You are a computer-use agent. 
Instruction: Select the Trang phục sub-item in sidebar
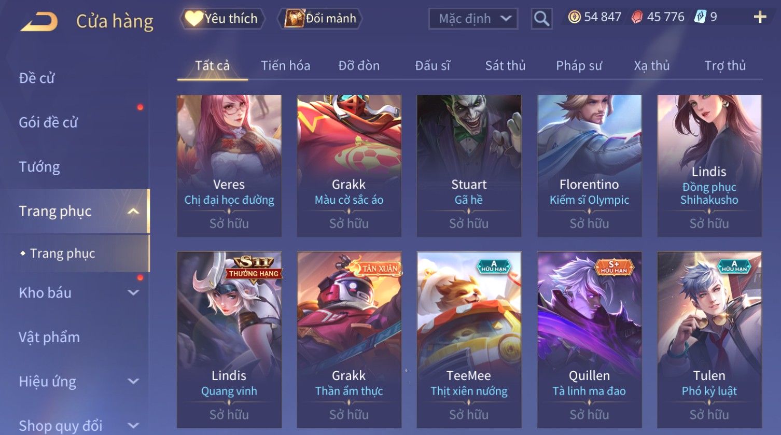pyautogui.click(x=62, y=254)
